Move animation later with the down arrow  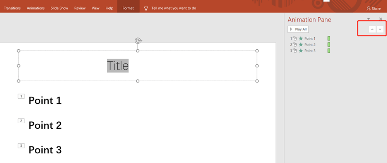click(380, 30)
